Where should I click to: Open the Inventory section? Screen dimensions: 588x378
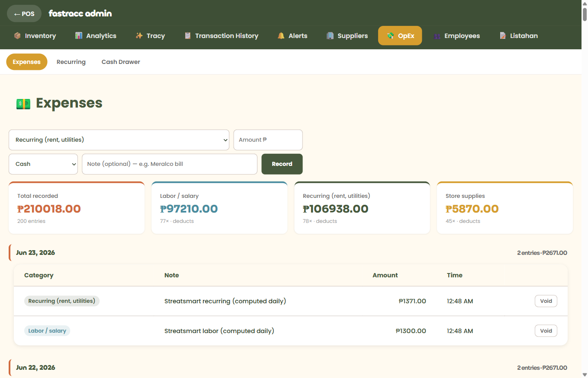click(x=35, y=36)
